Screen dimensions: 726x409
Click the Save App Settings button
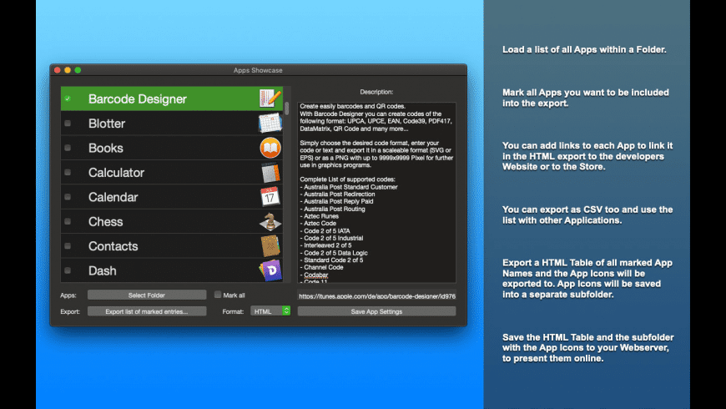coord(376,311)
